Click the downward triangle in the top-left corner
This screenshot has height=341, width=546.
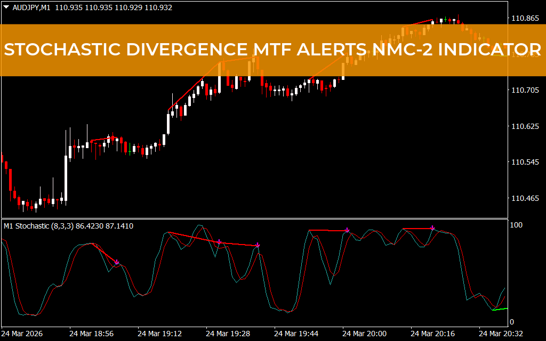click(6, 8)
